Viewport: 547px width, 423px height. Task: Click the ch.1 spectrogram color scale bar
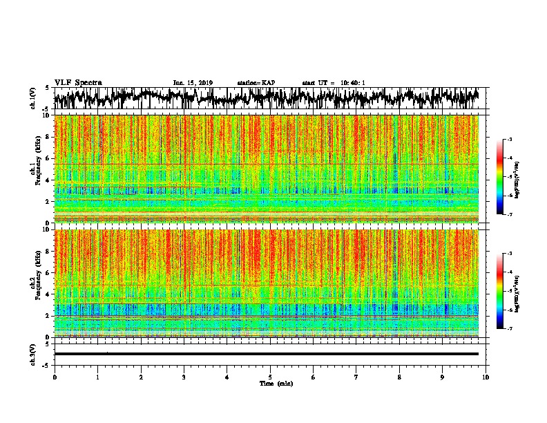point(499,177)
